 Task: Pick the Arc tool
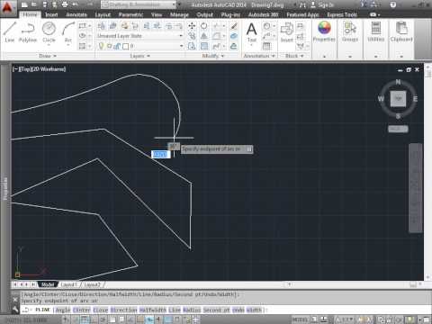coord(68,32)
